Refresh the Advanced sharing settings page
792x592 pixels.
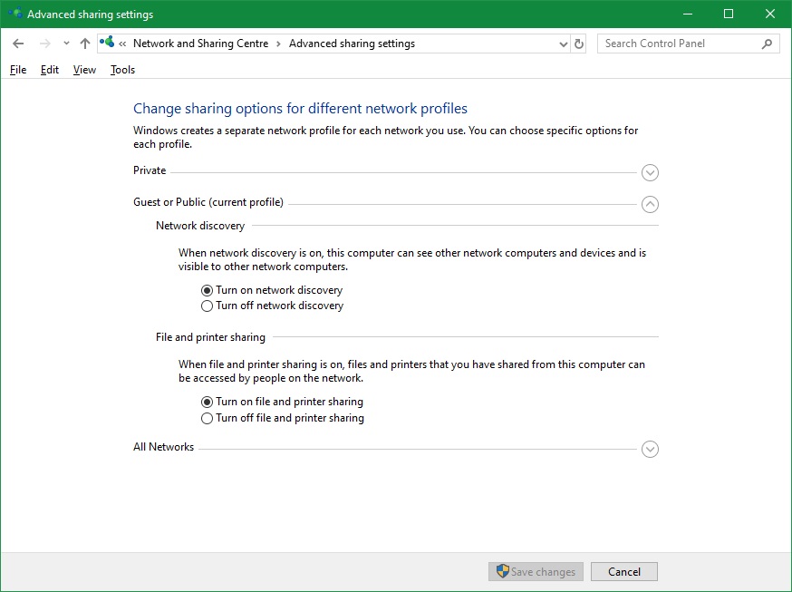click(x=579, y=44)
